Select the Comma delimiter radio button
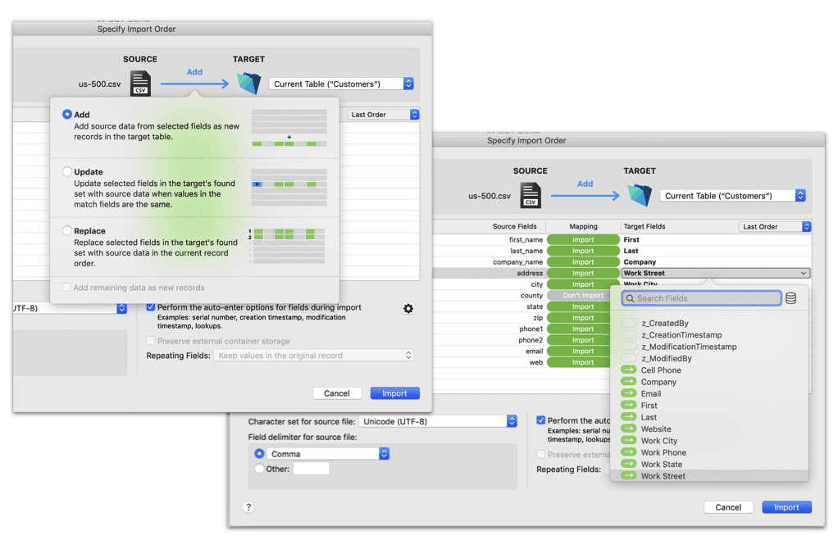The image size is (838, 549). click(x=259, y=453)
